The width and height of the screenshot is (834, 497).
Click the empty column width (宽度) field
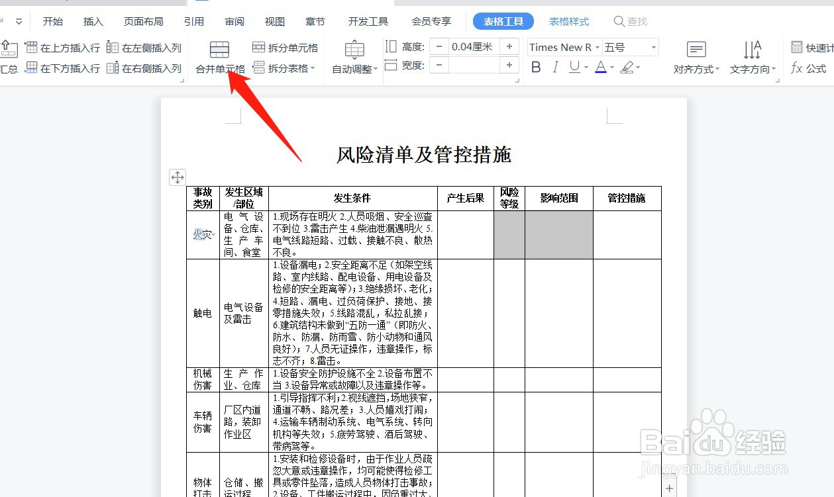[x=474, y=66]
